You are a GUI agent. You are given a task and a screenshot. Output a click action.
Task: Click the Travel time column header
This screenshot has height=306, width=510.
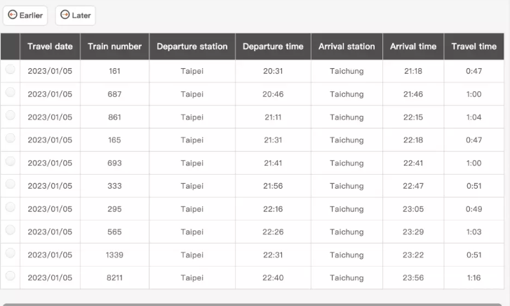(x=474, y=46)
